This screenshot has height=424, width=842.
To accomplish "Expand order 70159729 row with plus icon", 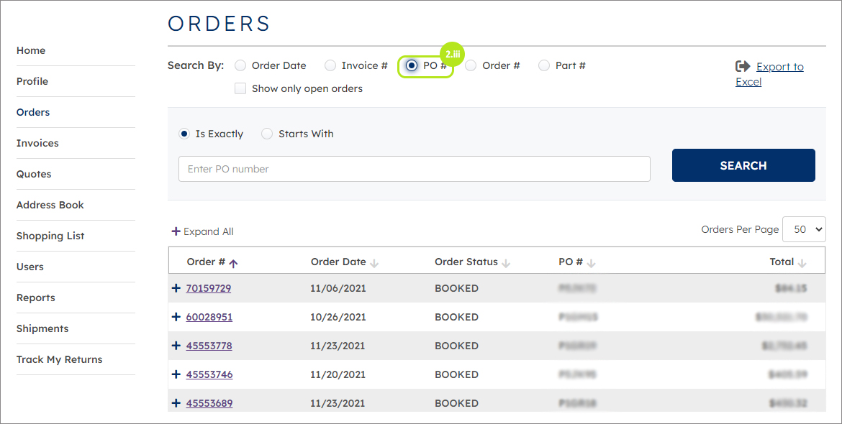I will [x=176, y=288].
